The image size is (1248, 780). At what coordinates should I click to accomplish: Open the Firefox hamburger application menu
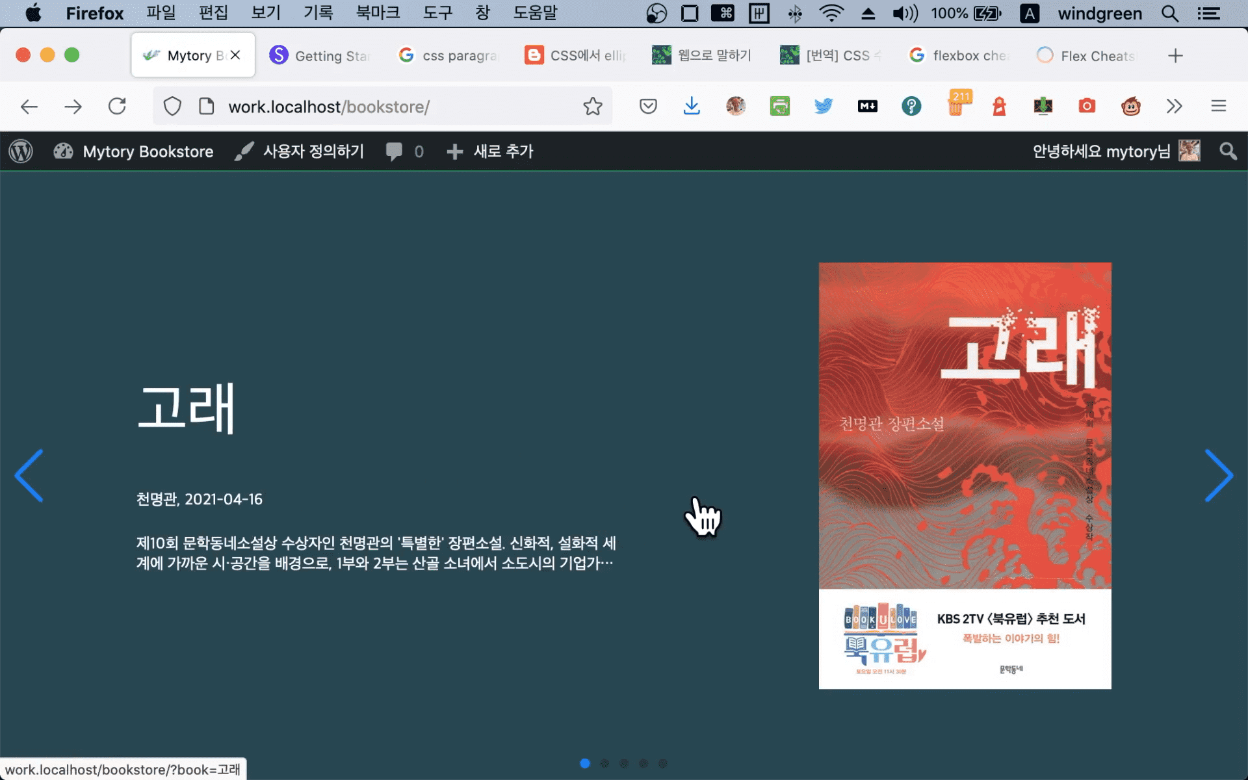pyautogui.click(x=1218, y=106)
